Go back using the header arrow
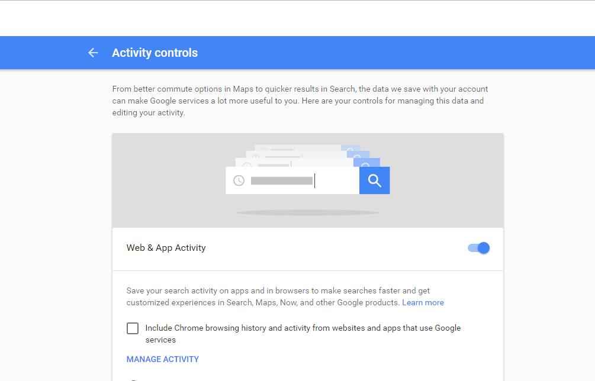The width and height of the screenshot is (595, 381). coord(93,53)
